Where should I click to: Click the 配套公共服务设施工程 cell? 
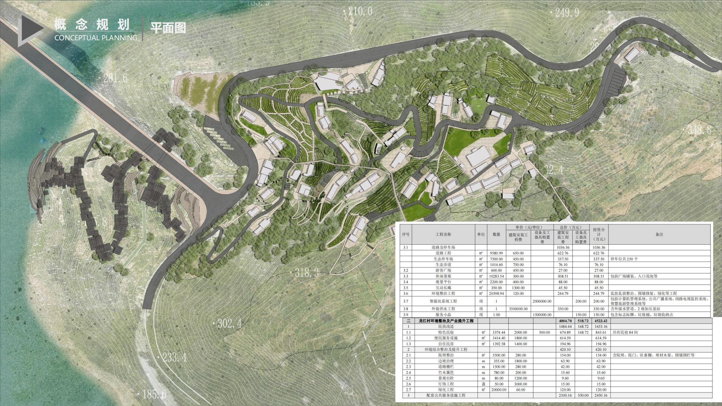coord(446,396)
